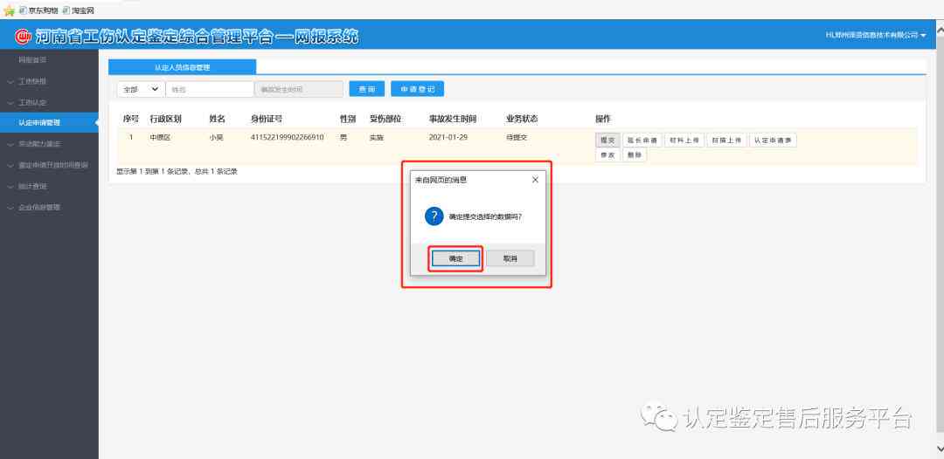Screen dimensions: 944x459
Task: Click the 提交 action button
Action: [x=607, y=140]
